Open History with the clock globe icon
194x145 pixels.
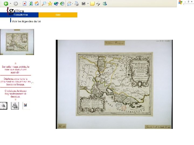[x=62, y=3]
